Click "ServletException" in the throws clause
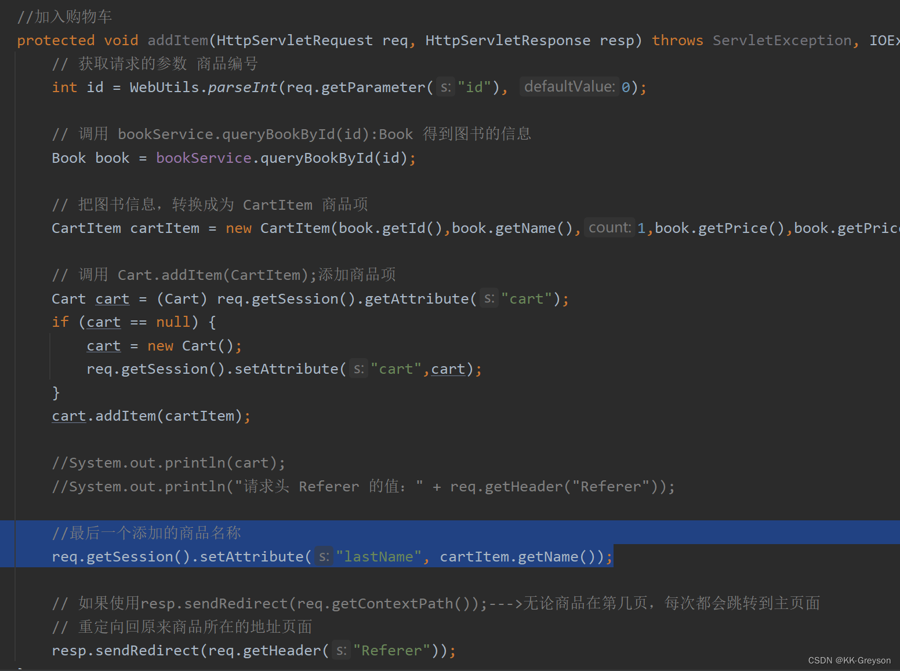900x671 pixels. coord(782,41)
